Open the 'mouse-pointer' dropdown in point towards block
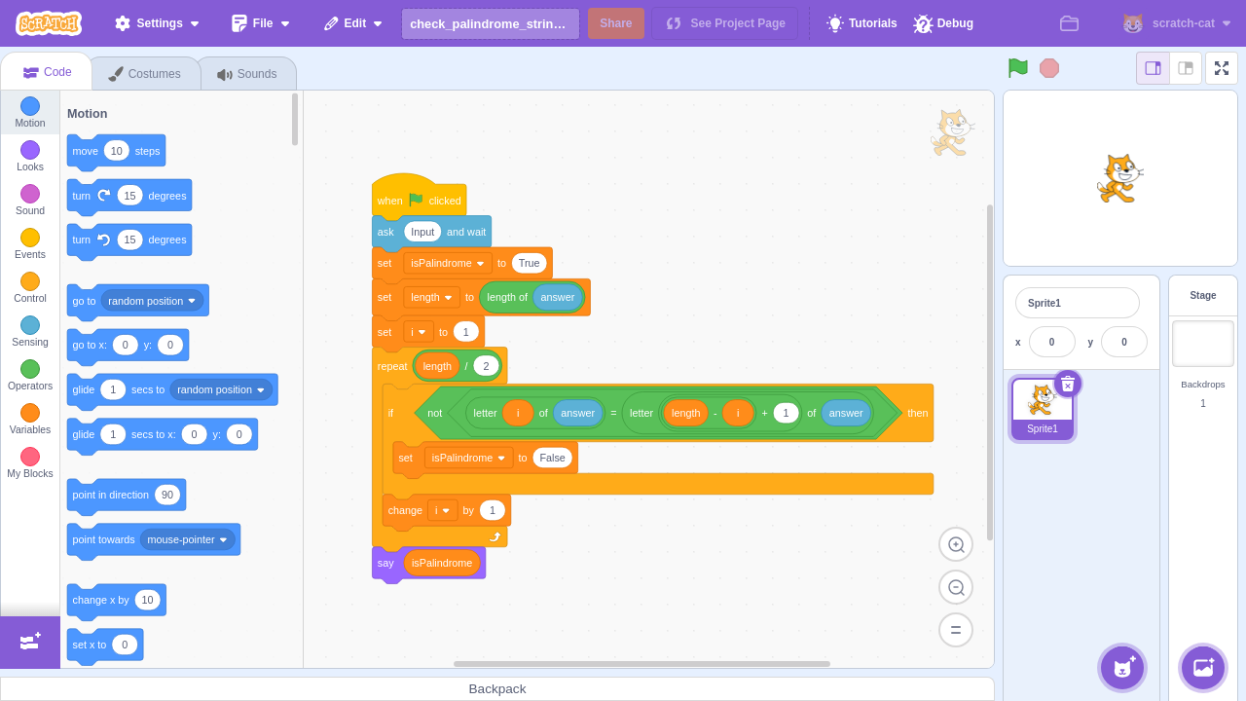The image size is (1246, 701). (188, 539)
